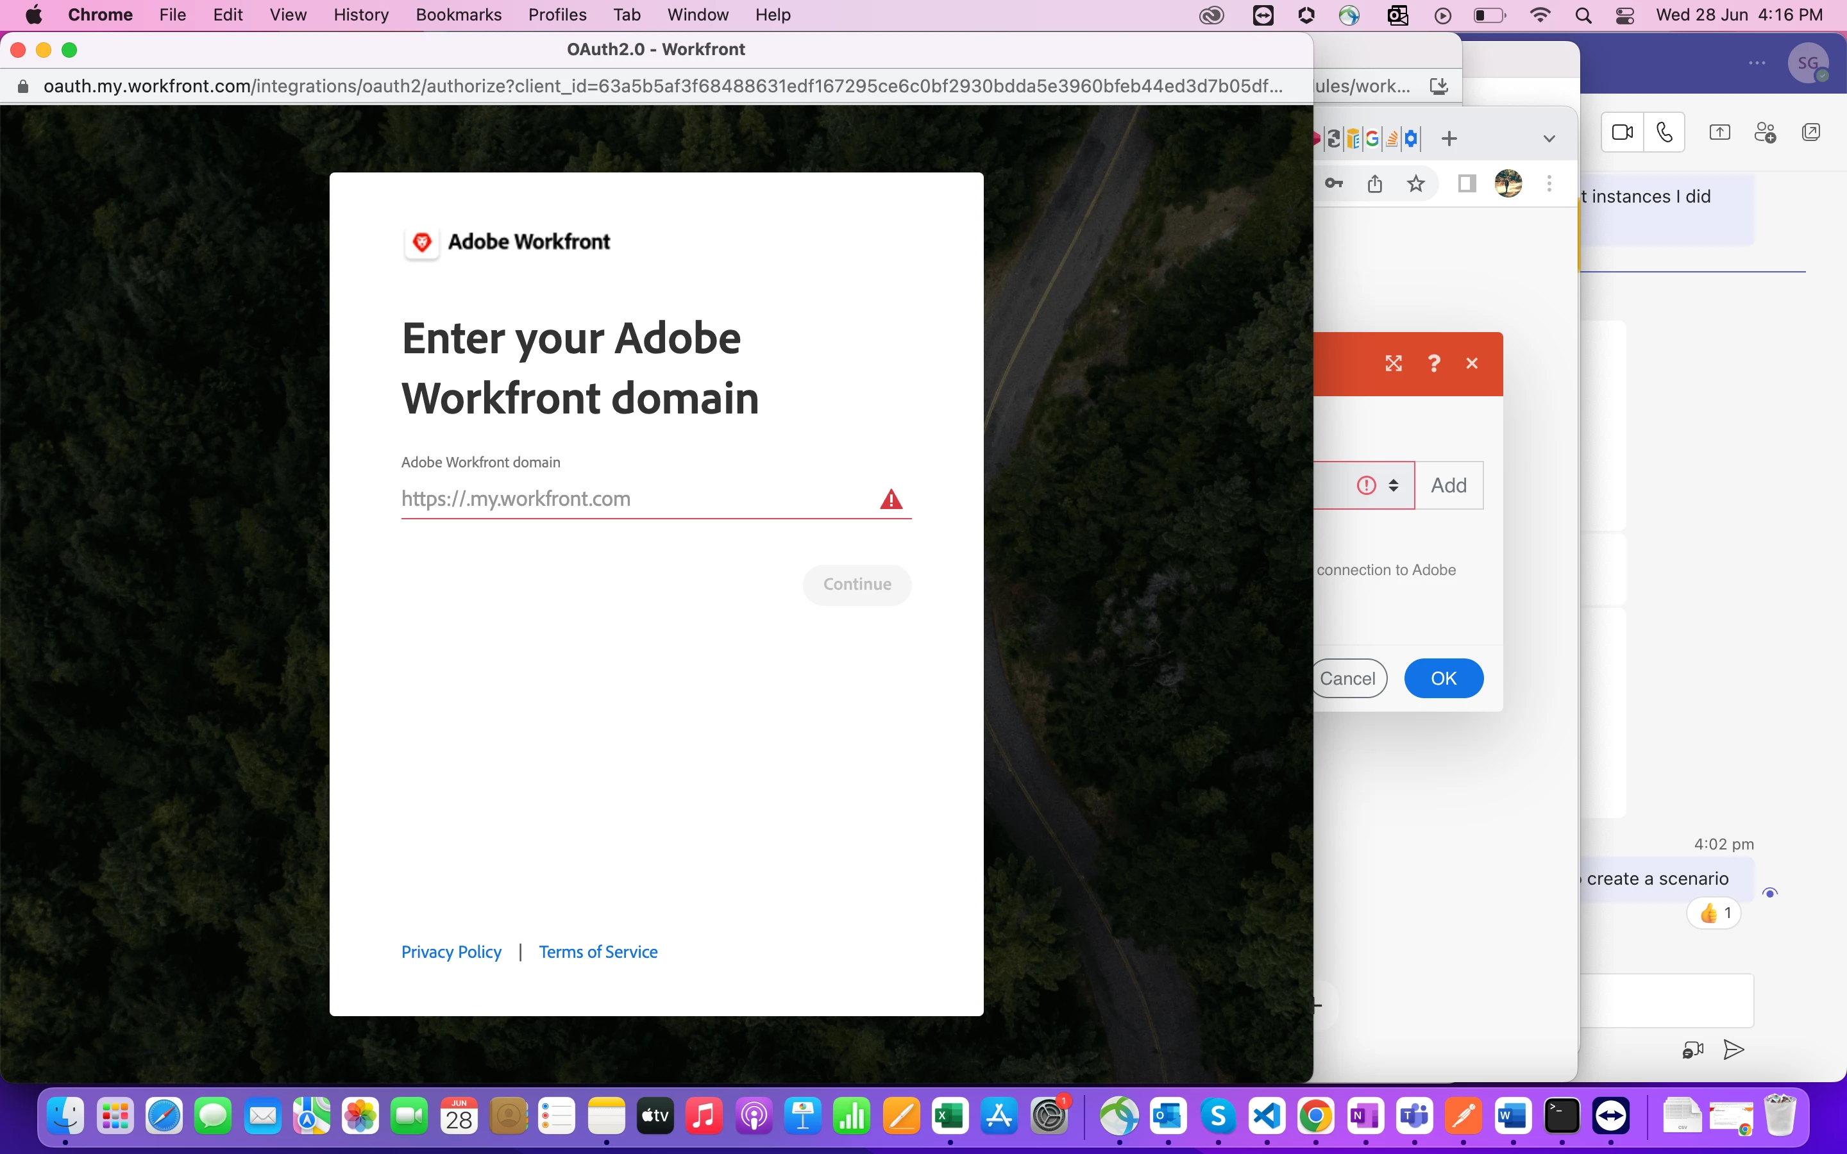Screen dimensions: 1847x1154
Task: Open the History menu
Action: tap(361, 15)
